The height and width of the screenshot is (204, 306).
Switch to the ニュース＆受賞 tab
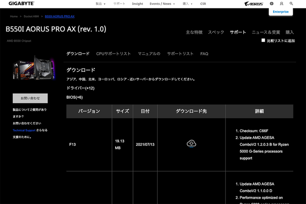[x=266, y=32]
